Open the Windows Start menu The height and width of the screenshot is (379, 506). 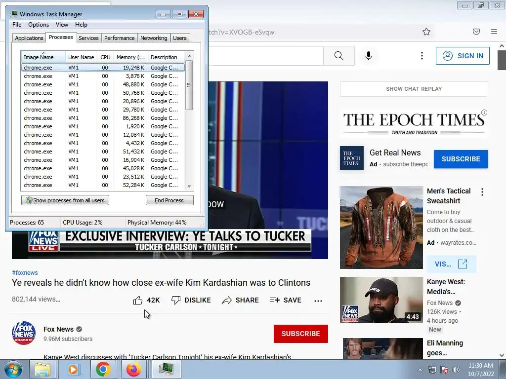pyautogui.click(x=13, y=369)
